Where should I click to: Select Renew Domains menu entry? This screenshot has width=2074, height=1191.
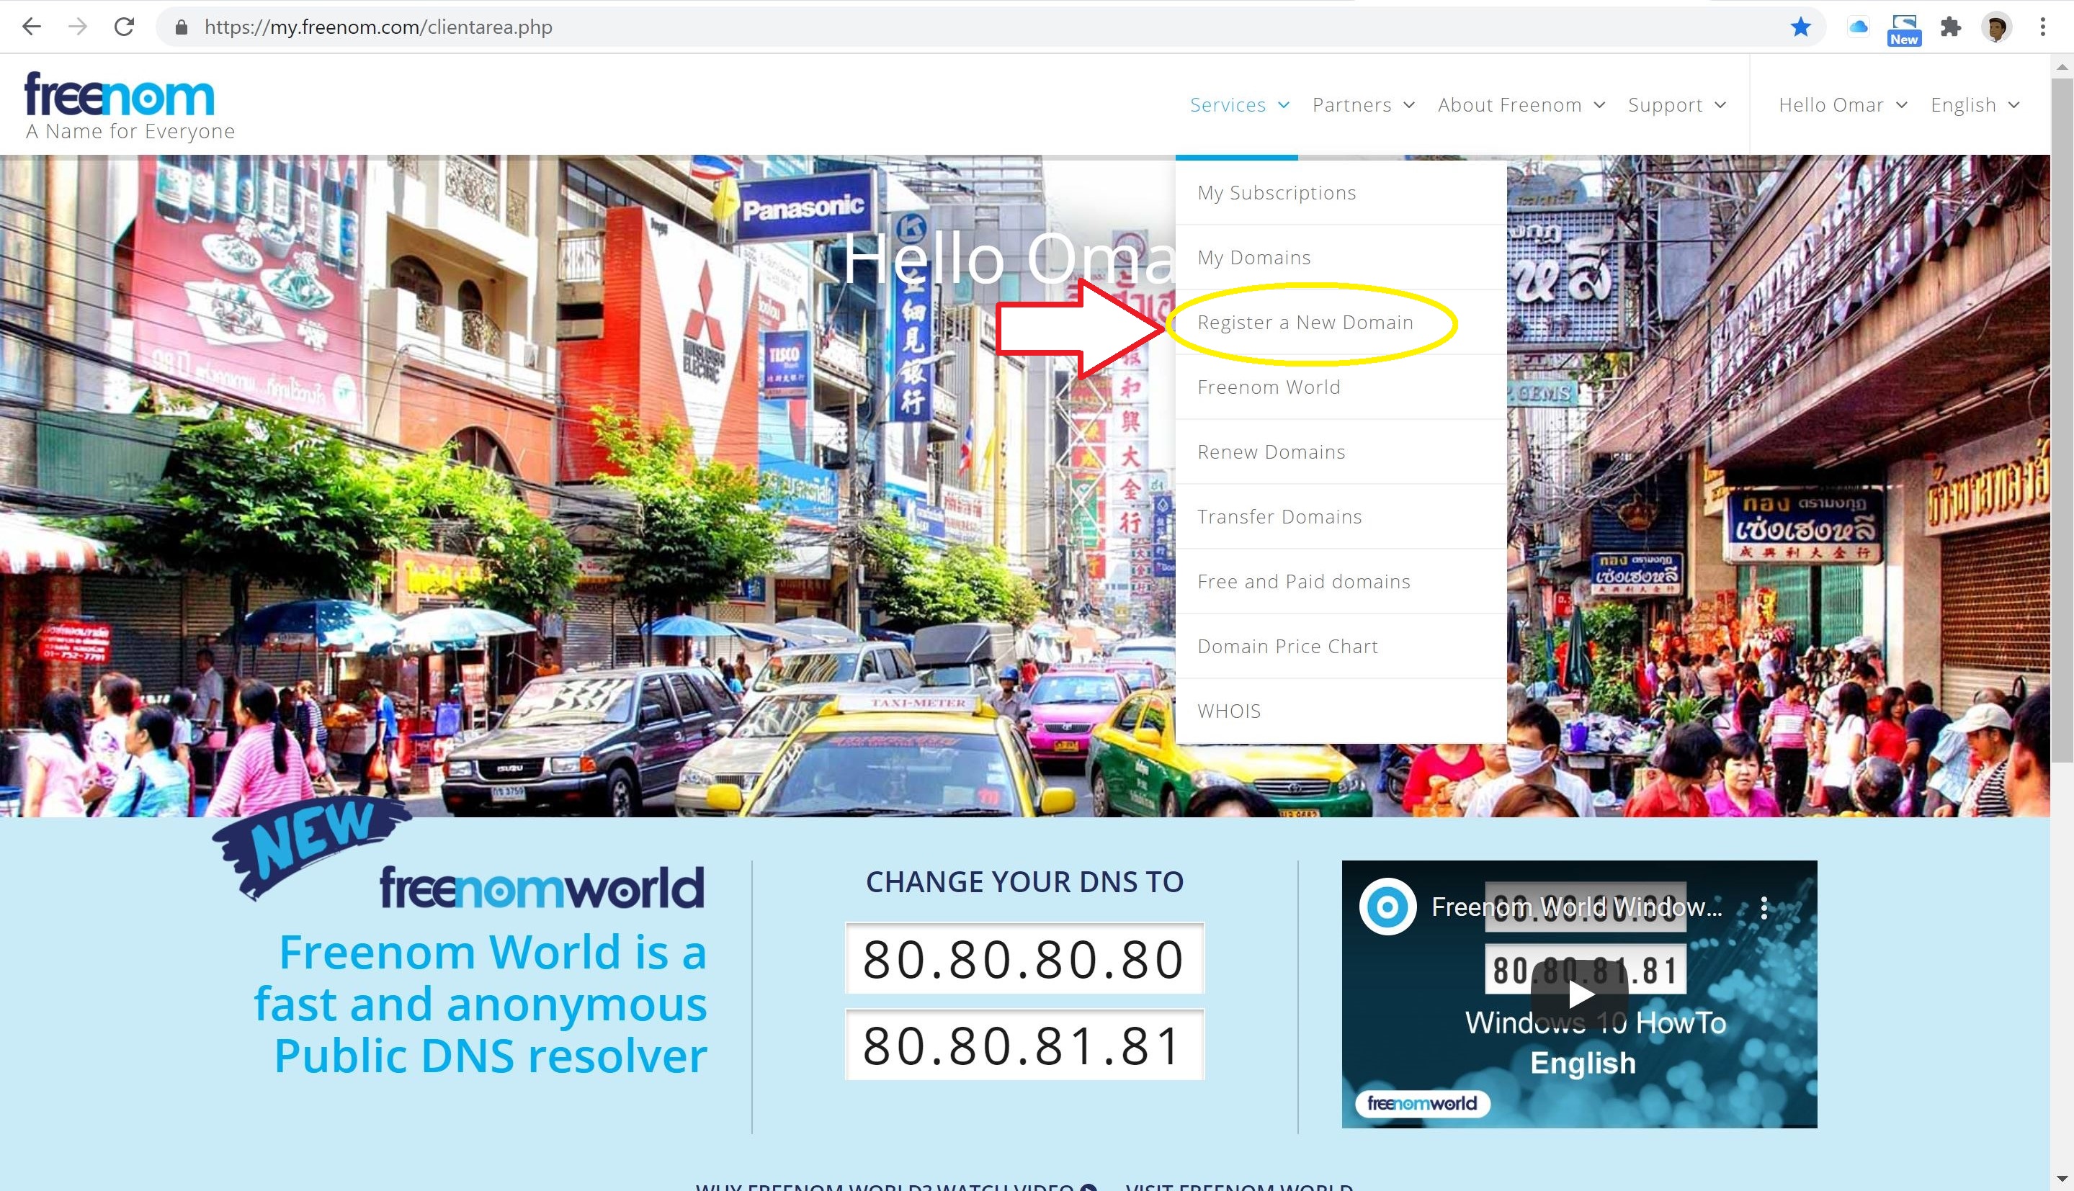[x=1341, y=451]
